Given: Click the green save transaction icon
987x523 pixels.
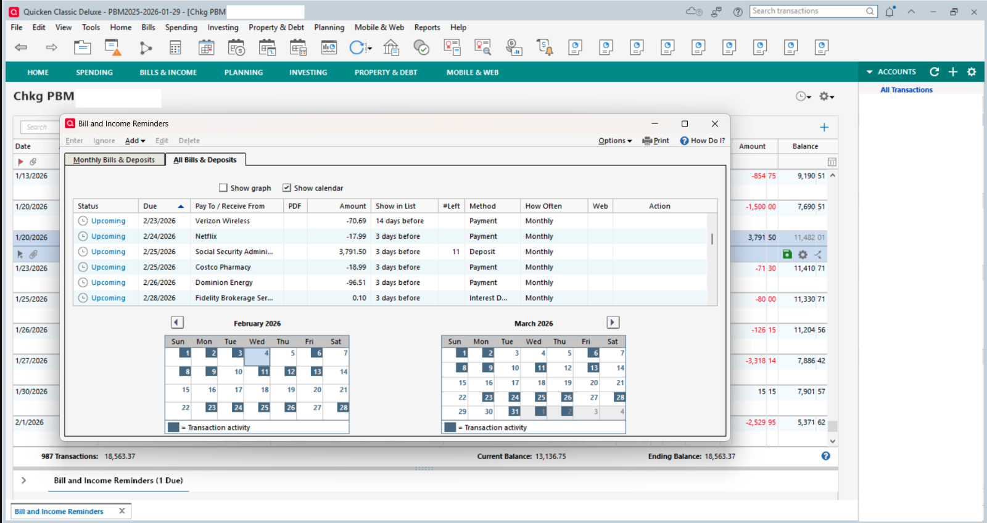Looking at the screenshot, I should coord(787,254).
